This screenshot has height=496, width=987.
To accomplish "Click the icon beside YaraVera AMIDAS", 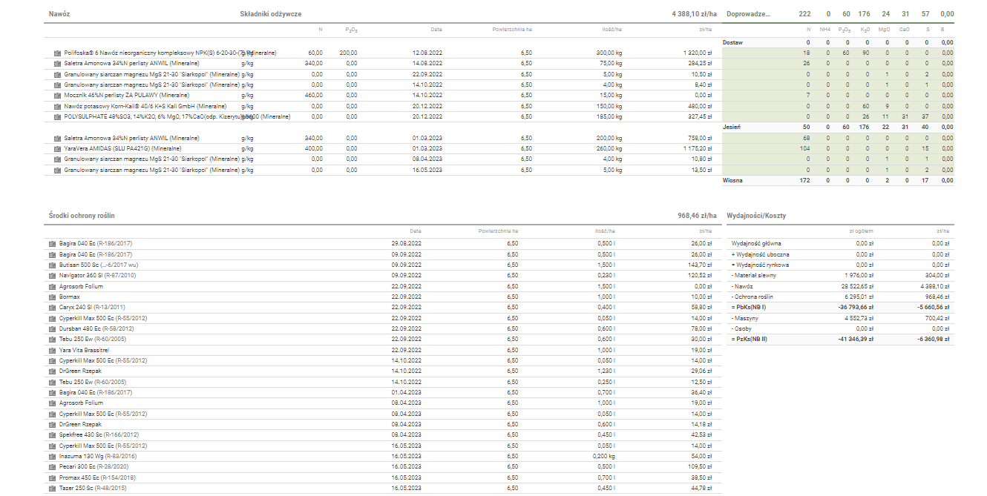I will click(57, 148).
